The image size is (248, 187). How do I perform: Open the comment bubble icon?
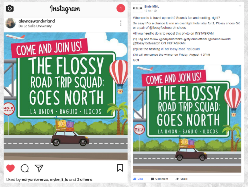pos(25,168)
